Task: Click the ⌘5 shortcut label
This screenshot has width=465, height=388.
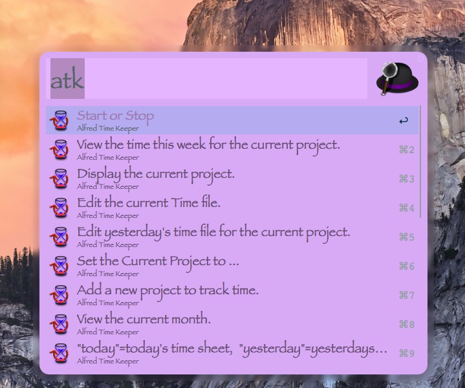Action: [406, 237]
